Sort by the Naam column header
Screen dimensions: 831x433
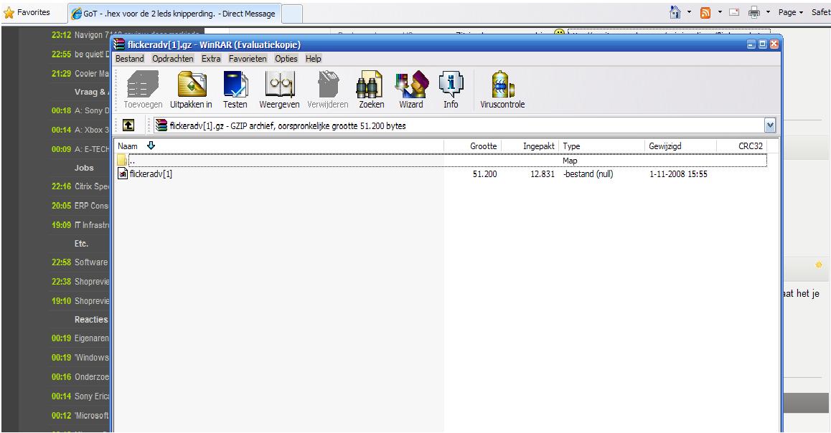tap(128, 146)
